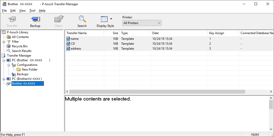The image size is (274, 137).
Task: Open the File menu
Action: click(4, 11)
